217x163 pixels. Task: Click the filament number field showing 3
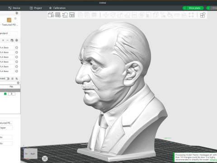pos(12,94)
